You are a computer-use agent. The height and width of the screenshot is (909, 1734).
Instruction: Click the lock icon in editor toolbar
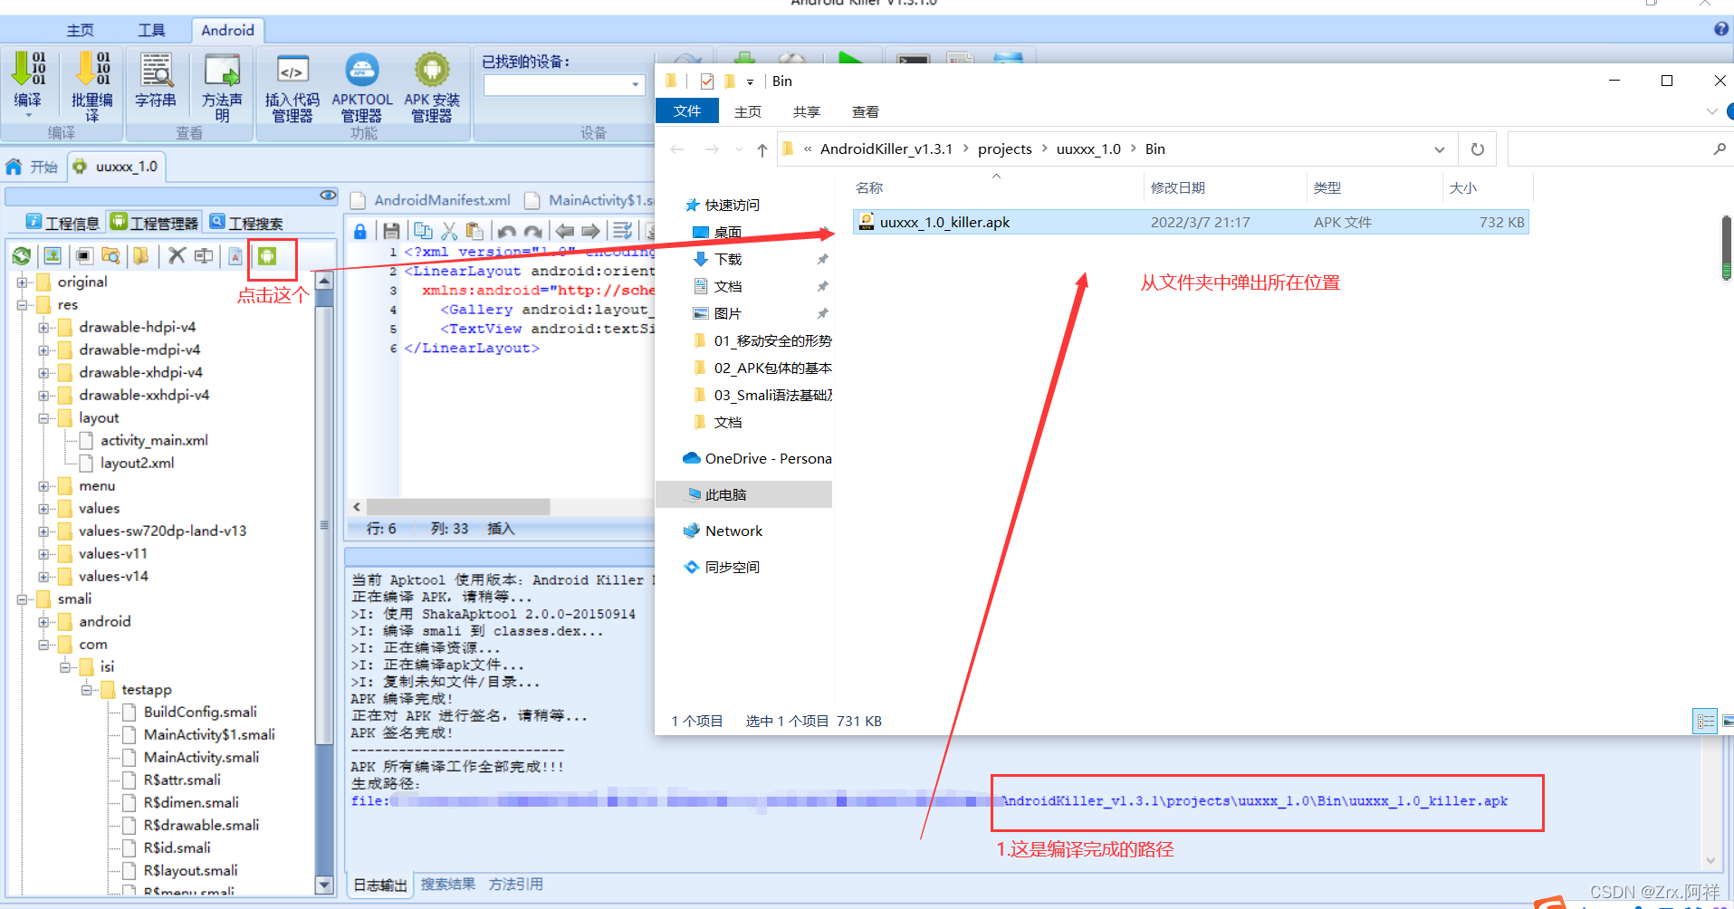point(360,231)
